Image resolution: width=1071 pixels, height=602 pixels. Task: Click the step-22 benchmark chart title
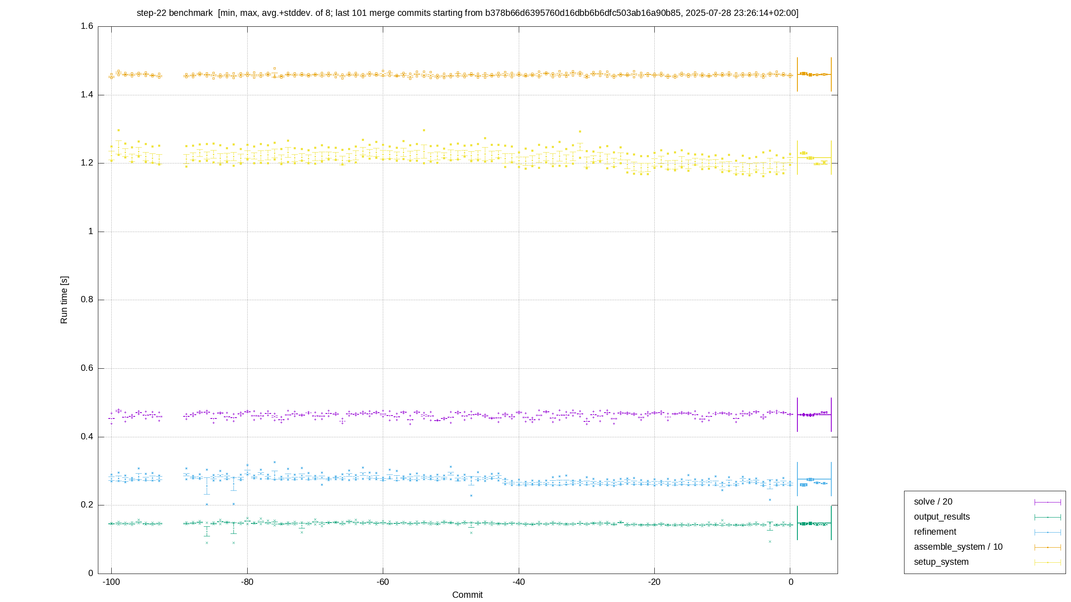(467, 13)
